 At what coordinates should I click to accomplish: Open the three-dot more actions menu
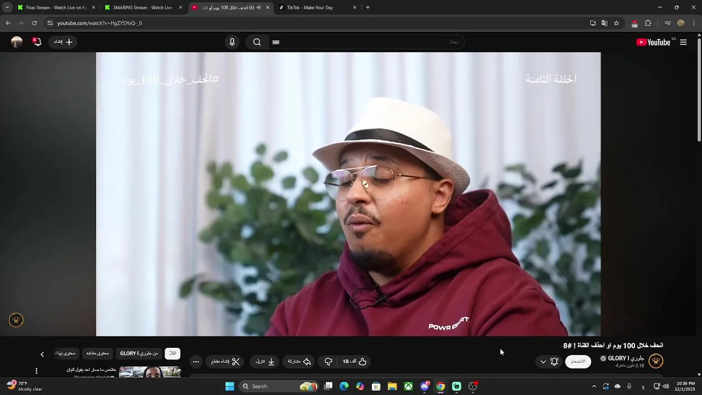pos(196,362)
